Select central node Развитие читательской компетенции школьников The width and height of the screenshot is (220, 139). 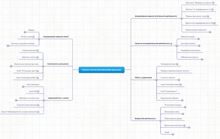101,70
